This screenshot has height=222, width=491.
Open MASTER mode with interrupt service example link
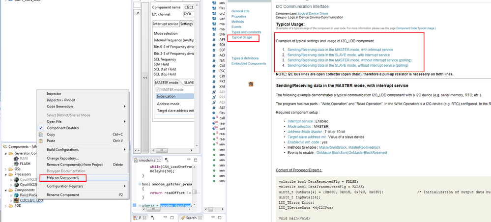point(340,50)
